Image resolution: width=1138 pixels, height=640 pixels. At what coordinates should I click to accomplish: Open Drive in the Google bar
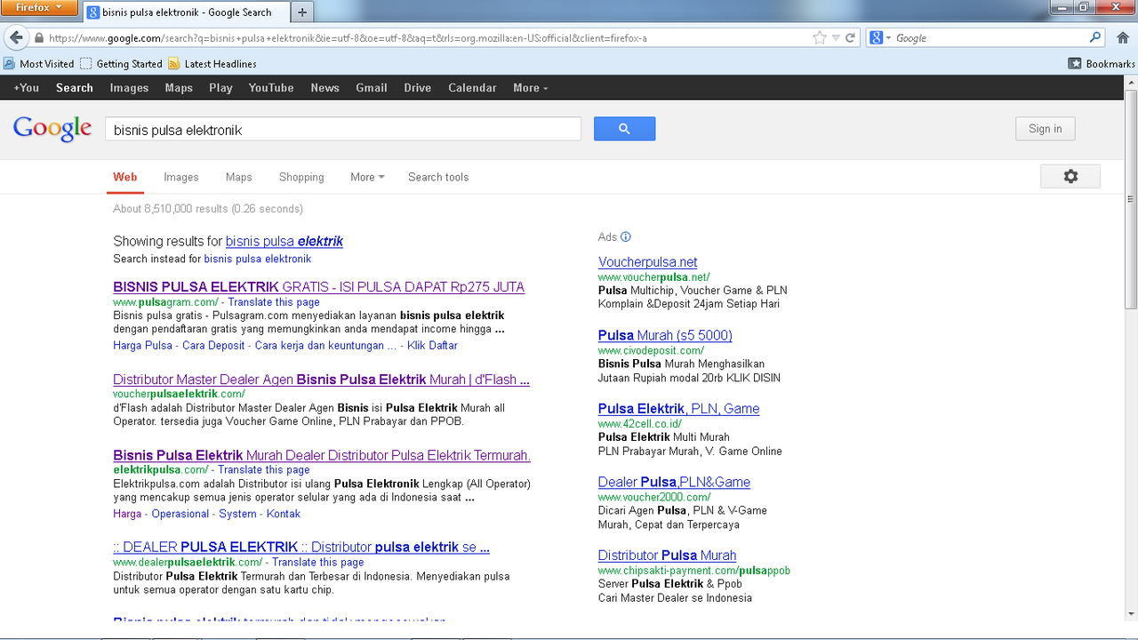[x=418, y=88]
